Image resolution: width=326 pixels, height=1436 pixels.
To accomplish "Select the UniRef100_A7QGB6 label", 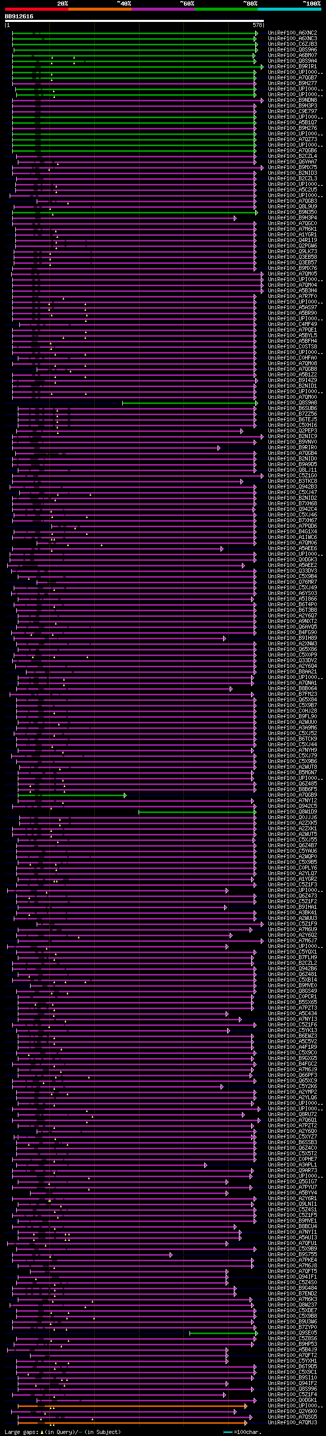I will [292, 150].
